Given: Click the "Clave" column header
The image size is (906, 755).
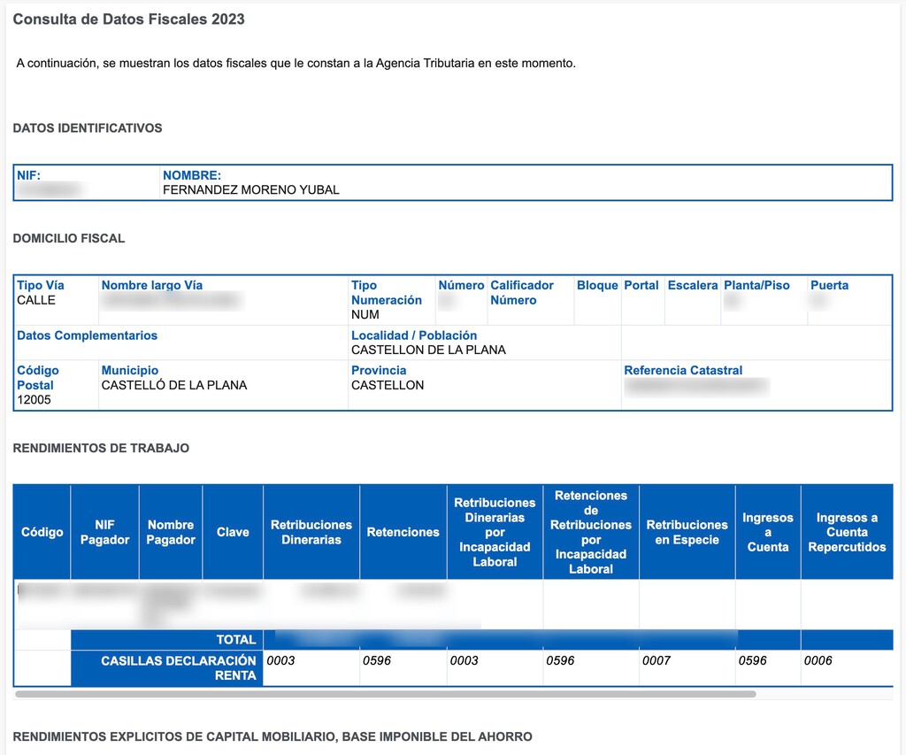Looking at the screenshot, I should click(x=233, y=533).
